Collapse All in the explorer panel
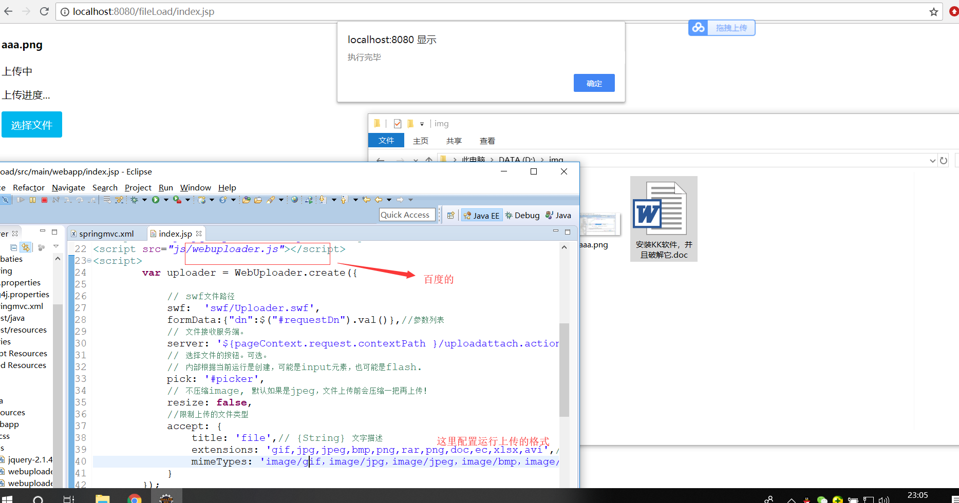959x503 pixels. 14,247
